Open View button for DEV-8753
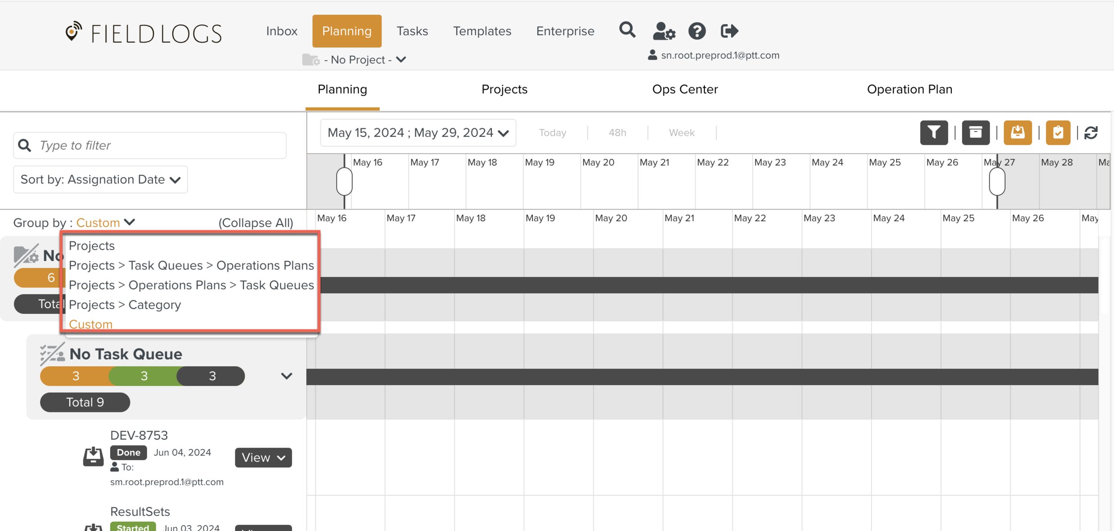Image resolution: width=1114 pixels, height=531 pixels. pos(263,457)
